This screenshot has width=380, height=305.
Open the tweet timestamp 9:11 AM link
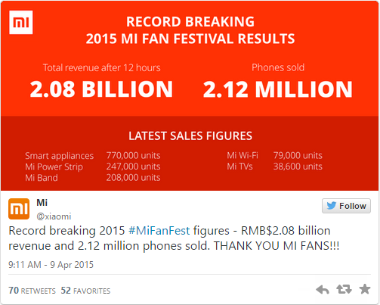pyautogui.click(x=51, y=265)
